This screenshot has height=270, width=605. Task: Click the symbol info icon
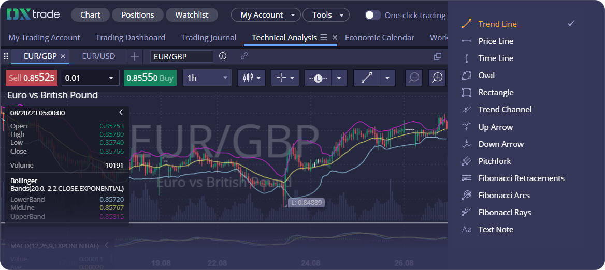[223, 56]
